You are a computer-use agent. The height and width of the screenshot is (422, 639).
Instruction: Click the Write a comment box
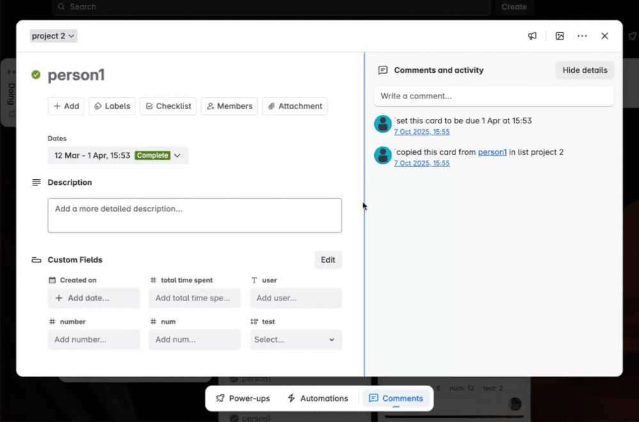coord(494,96)
